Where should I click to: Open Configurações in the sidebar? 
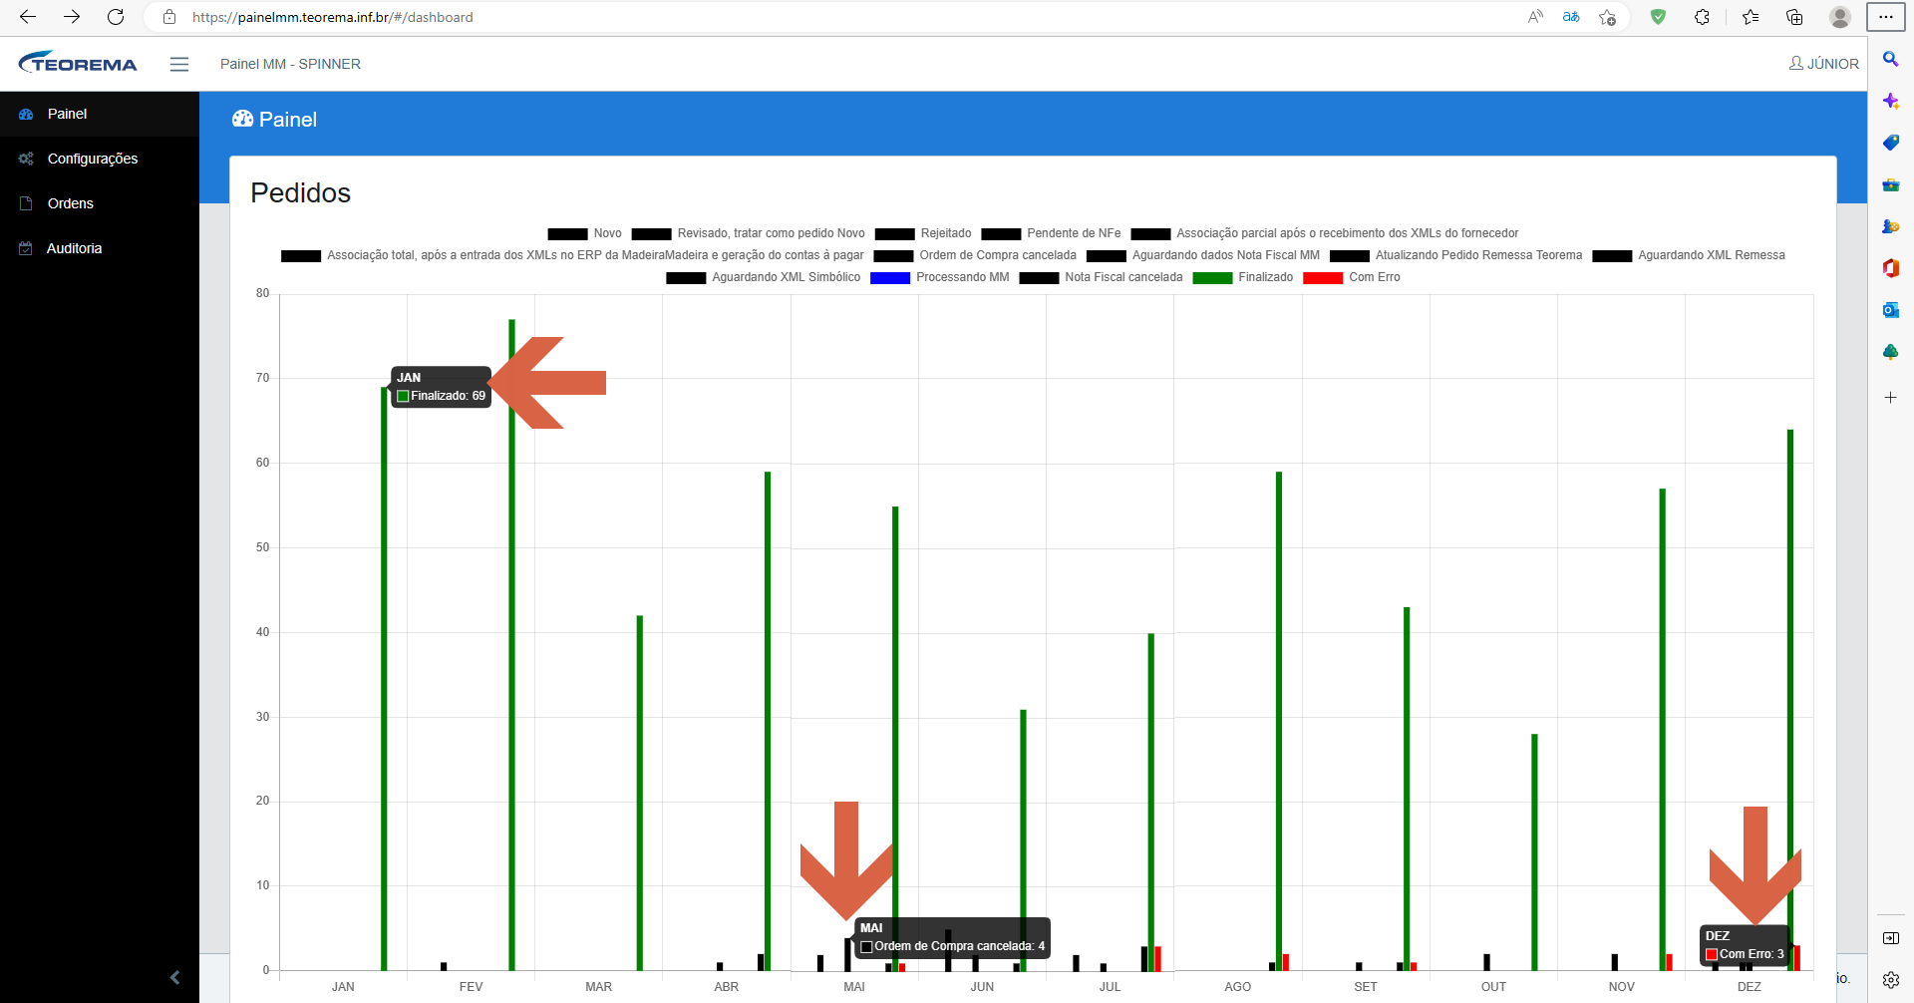point(100,159)
